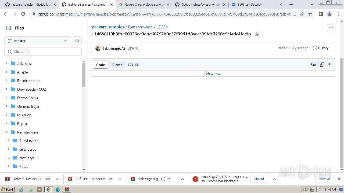The height and width of the screenshot is (193, 344).
Task: Open smb-5cgc70g1 (1).7z download item
Action: pyautogui.click(x=154, y=179)
